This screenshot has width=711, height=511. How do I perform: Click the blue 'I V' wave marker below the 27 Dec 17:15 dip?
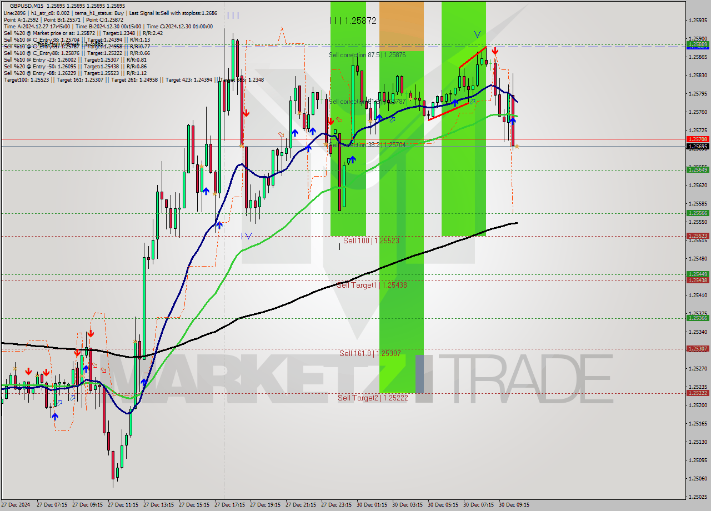pyautogui.click(x=247, y=236)
